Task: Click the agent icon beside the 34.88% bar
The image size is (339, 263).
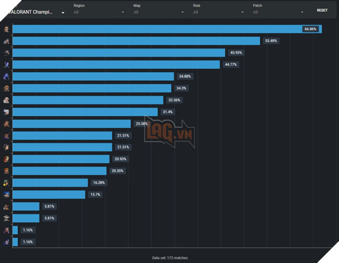Action: pyautogui.click(x=6, y=77)
